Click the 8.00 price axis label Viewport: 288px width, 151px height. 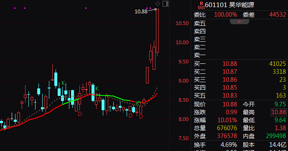pyautogui.click(x=184, y=119)
